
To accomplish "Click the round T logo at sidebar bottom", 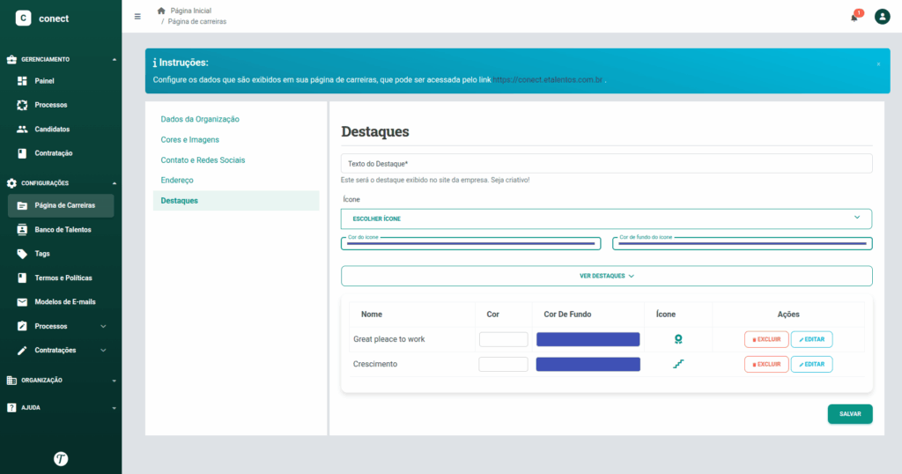I will point(61,458).
